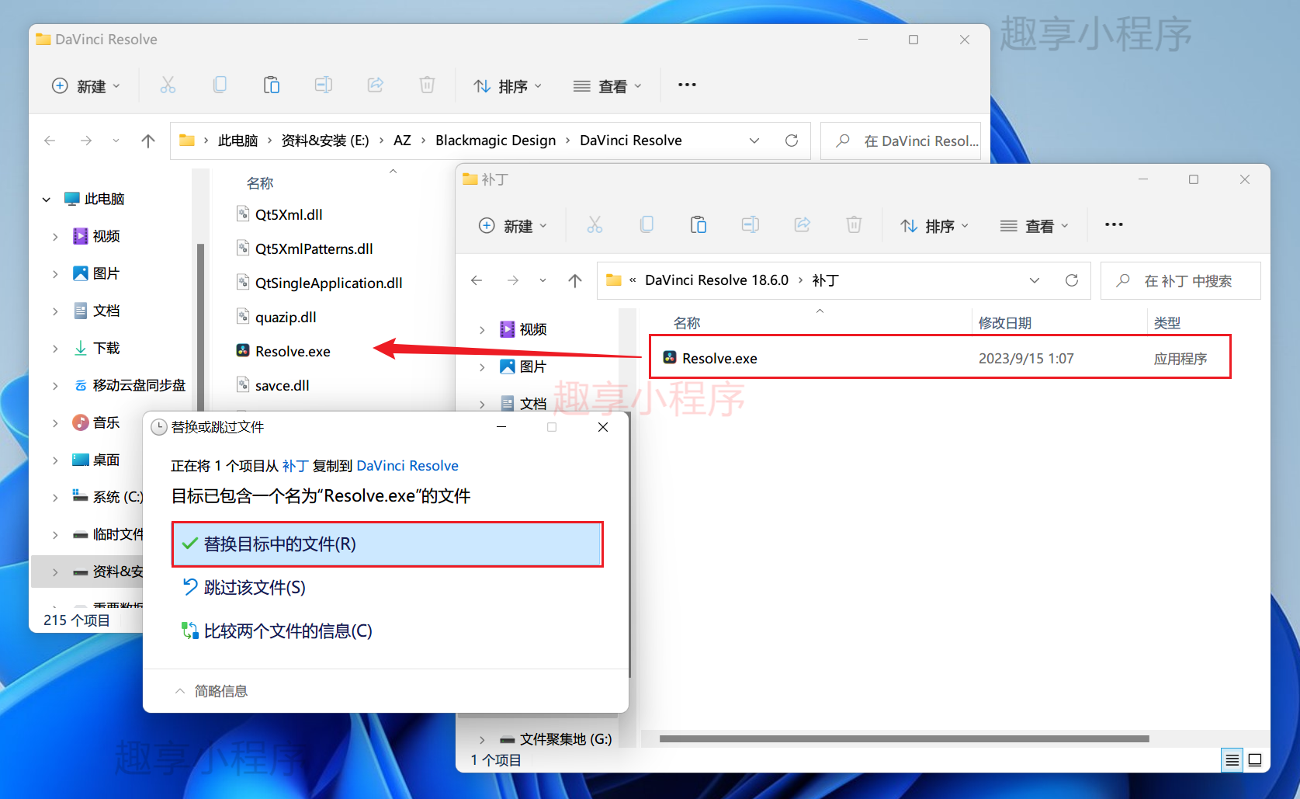Expand 下载 folder in sidebar
This screenshot has width=1300, height=799.
coord(55,349)
